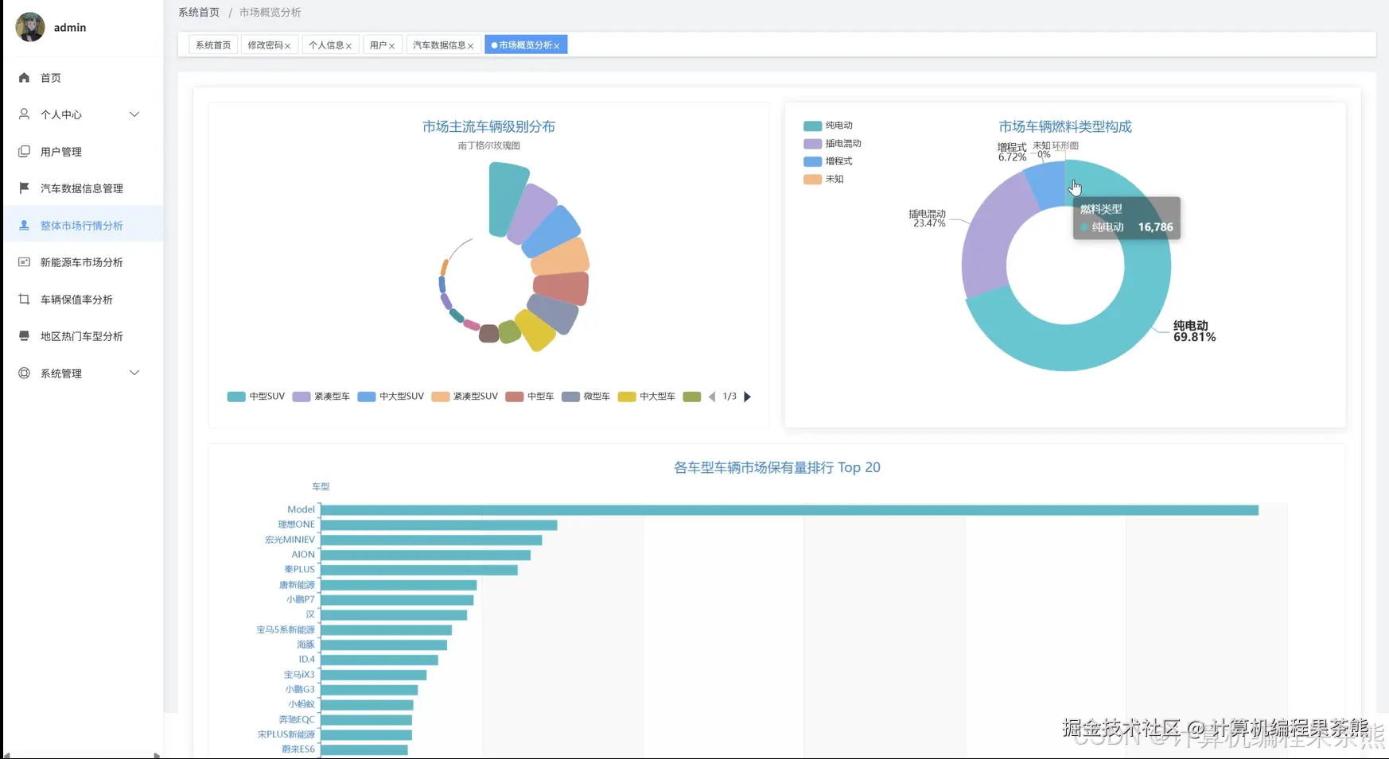Click the 奔驰EQC axis label
This screenshot has height=759, width=1389.
297,720
